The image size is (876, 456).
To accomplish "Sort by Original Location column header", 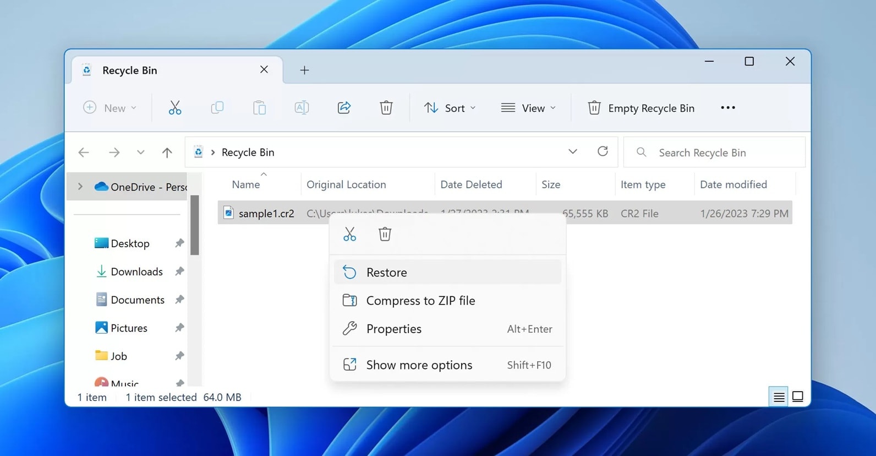I will click(x=346, y=184).
